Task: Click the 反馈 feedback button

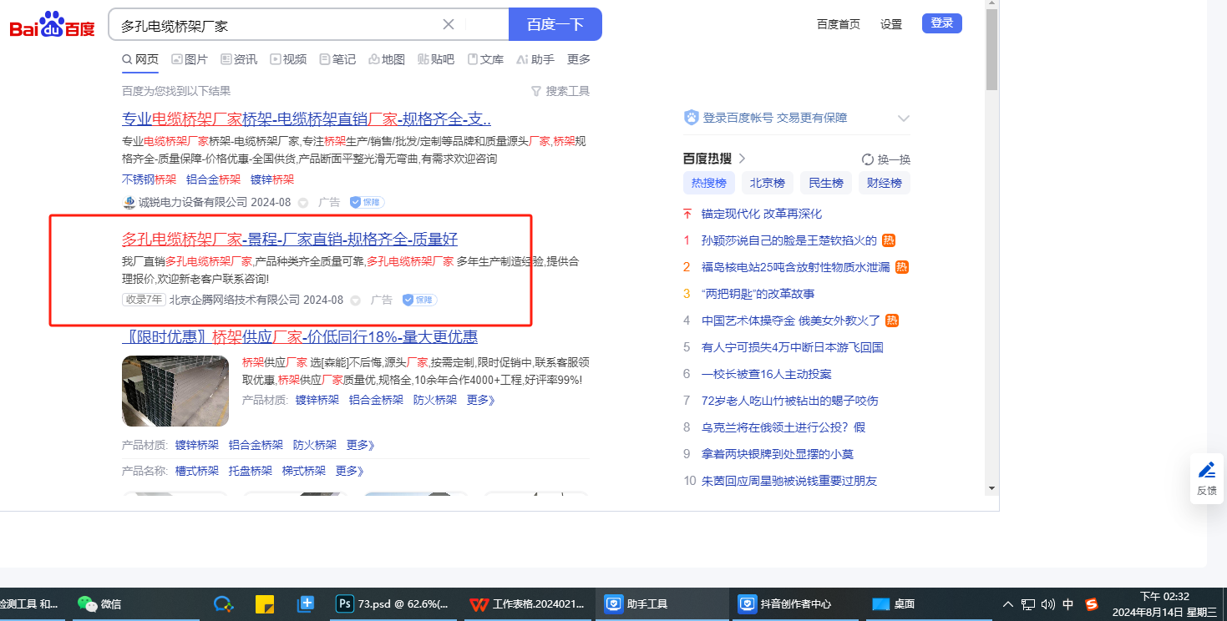Action: (1207, 478)
